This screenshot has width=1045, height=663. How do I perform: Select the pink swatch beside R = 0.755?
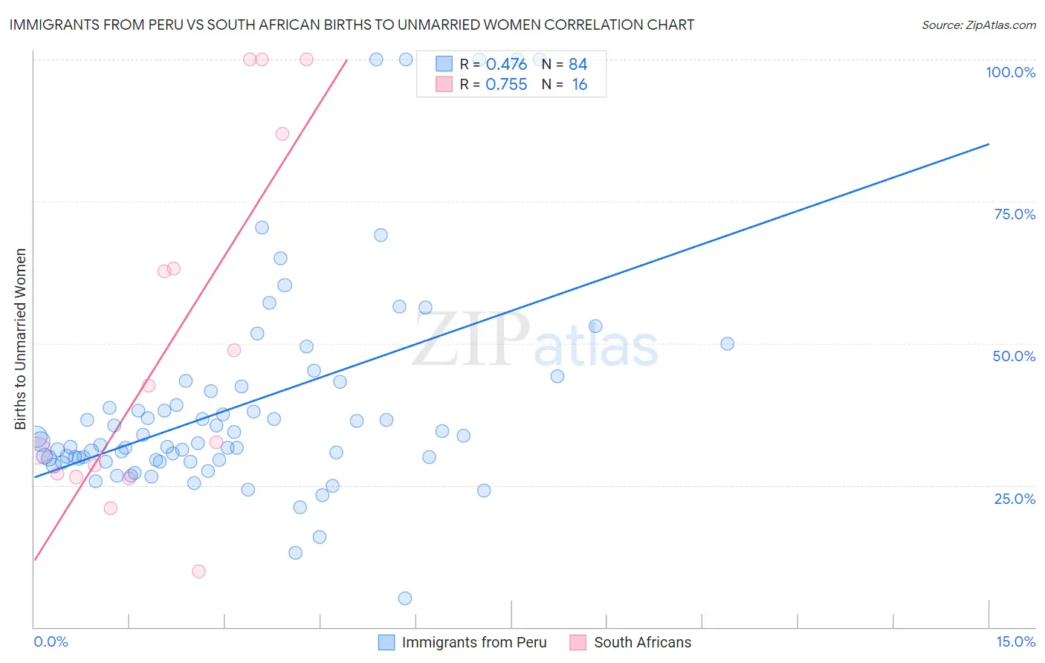(x=444, y=84)
